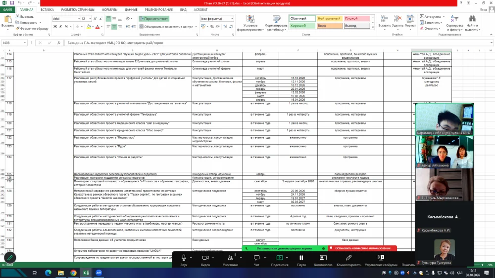Apply the Нейтральный cell style
This screenshot has height=278, width=495.
[329, 19]
